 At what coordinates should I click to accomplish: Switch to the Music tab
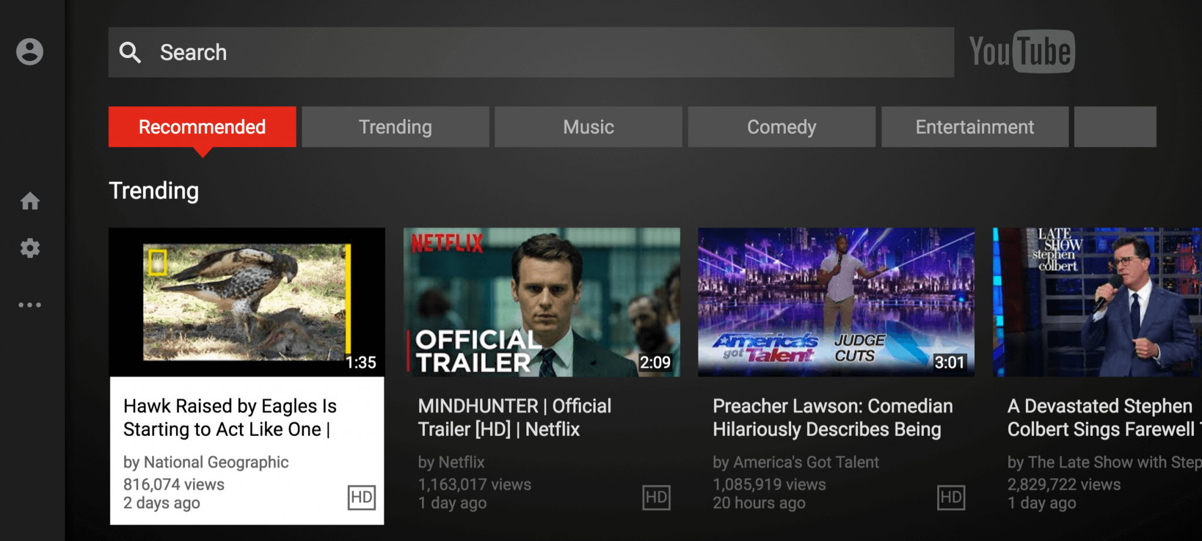[589, 127]
